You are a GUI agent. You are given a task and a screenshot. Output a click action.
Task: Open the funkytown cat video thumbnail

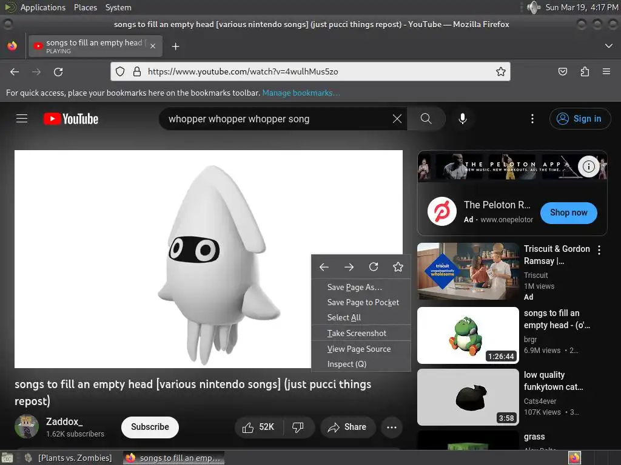coord(468,397)
